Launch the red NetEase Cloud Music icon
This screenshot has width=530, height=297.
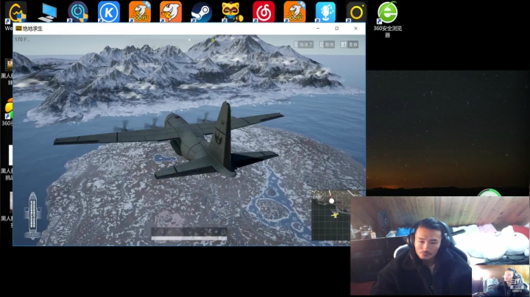[x=264, y=12]
